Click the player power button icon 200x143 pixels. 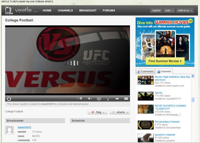coord(9,98)
